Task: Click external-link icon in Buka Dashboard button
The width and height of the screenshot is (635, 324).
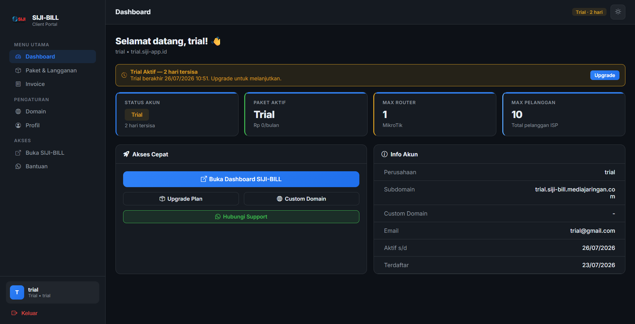Action: tap(204, 179)
